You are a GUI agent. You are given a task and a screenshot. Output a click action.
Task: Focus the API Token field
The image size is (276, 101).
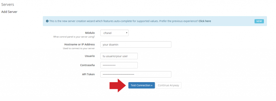136,74
